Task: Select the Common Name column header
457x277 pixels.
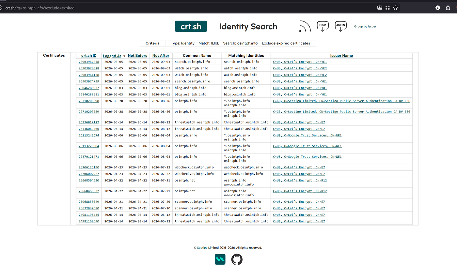Action: coord(197,56)
